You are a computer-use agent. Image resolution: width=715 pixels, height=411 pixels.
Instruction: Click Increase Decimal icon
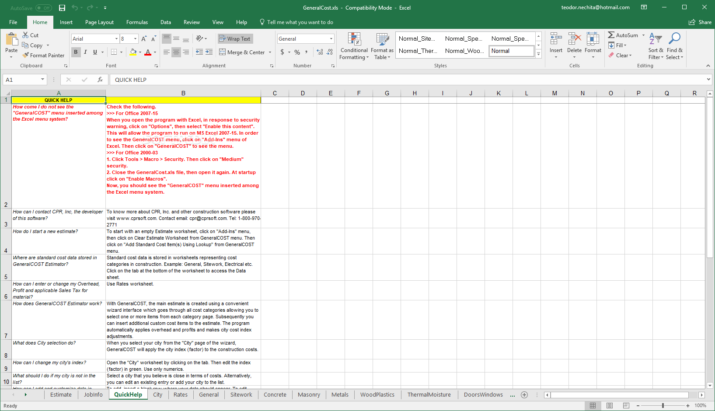(x=320, y=52)
